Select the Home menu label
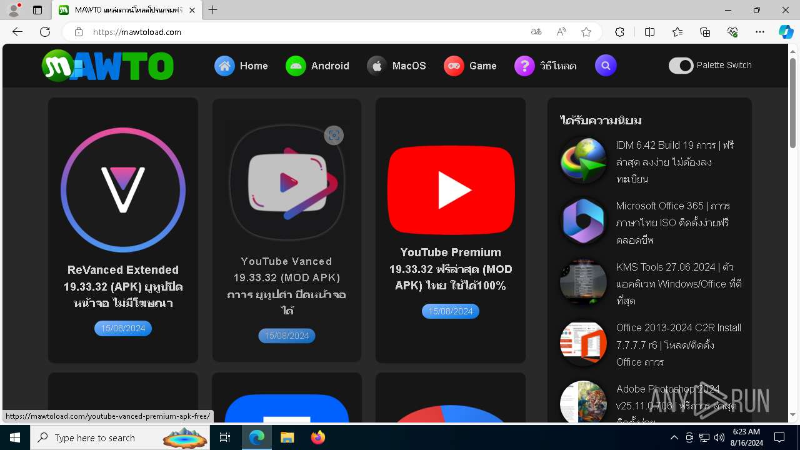The width and height of the screenshot is (800, 450). 254,66
